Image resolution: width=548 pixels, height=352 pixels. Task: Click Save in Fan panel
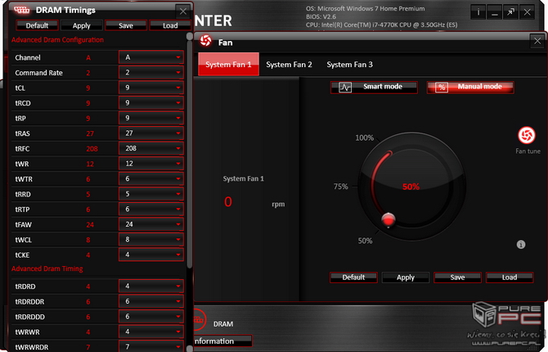coord(457,278)
